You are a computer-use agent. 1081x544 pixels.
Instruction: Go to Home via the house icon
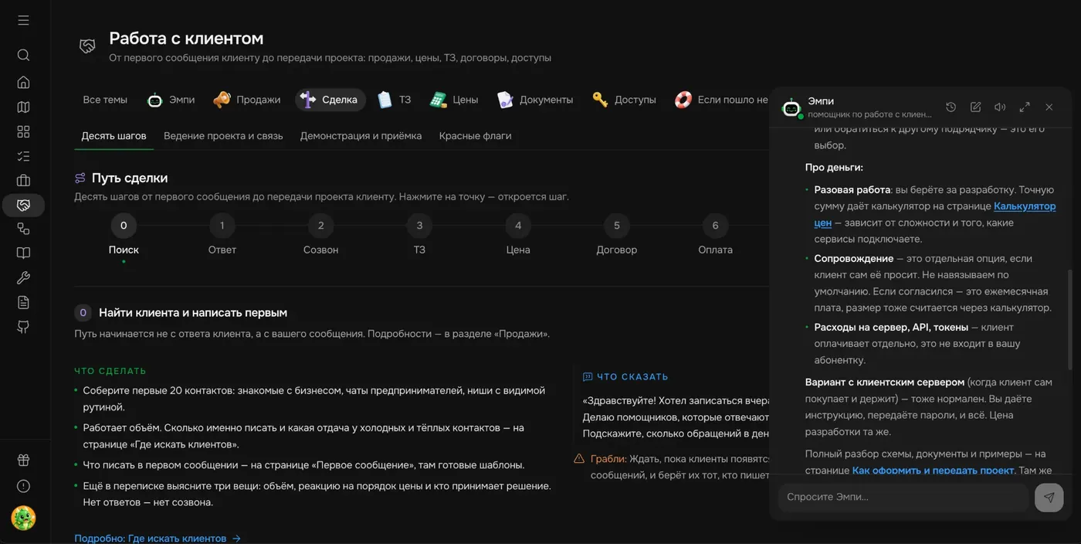23,82
